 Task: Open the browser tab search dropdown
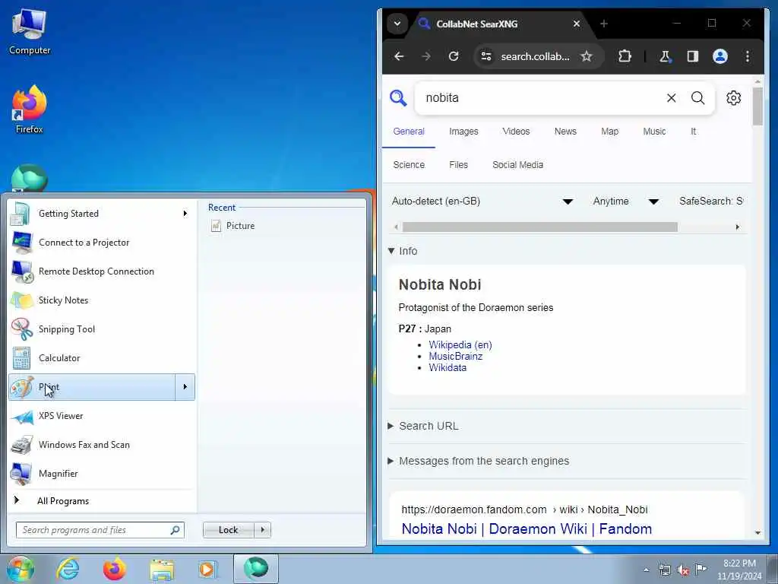coord(397,24)
